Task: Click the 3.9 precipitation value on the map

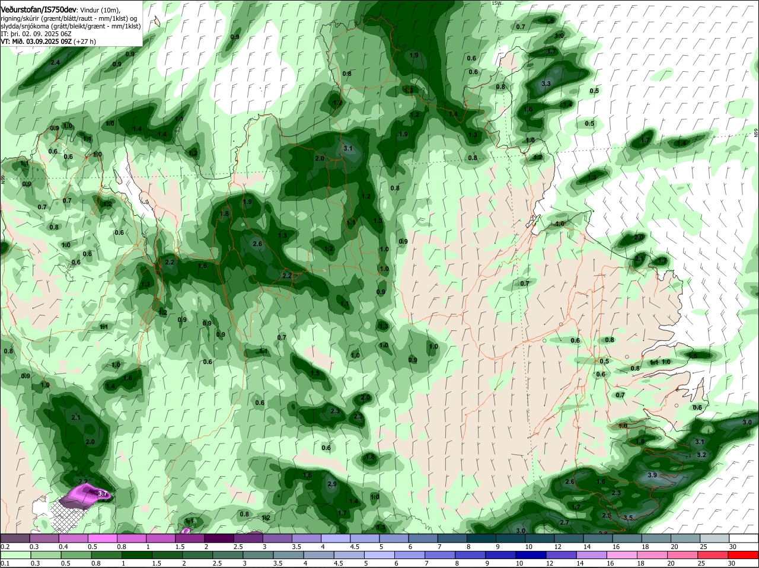Action: 652,475
